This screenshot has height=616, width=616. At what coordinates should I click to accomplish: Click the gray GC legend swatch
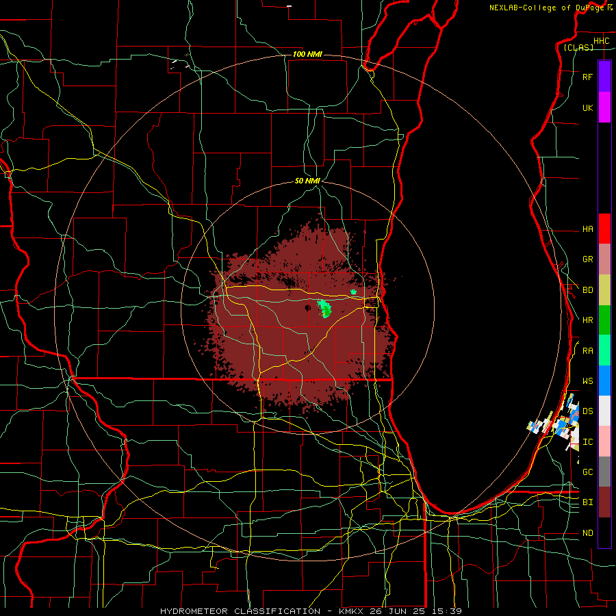604,472
